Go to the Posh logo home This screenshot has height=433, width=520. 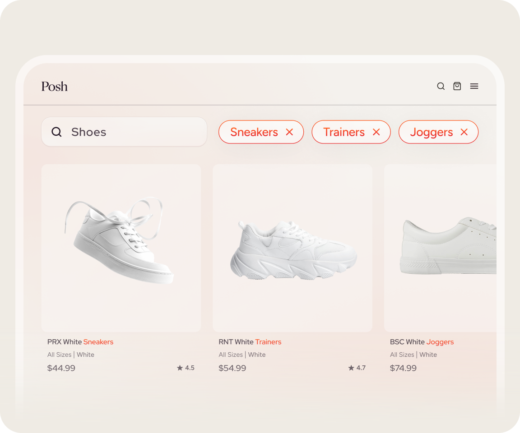pyautogui.click(x=55, y=86)
